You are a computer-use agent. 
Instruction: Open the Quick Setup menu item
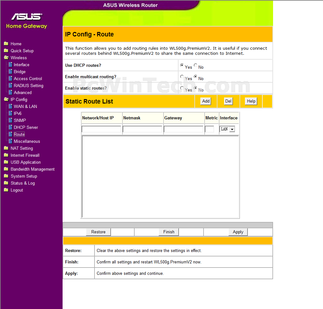pos(22,51)
